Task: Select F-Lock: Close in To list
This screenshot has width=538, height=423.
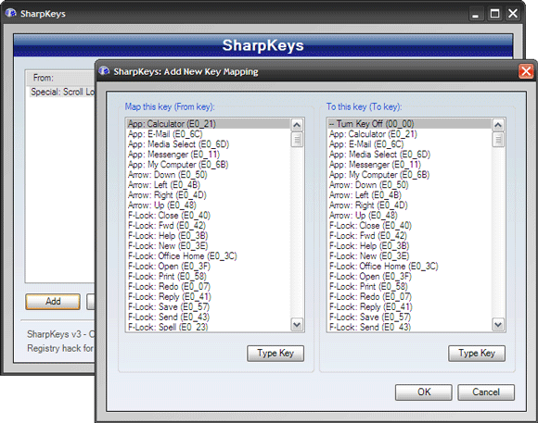Action: click(410, 225)
